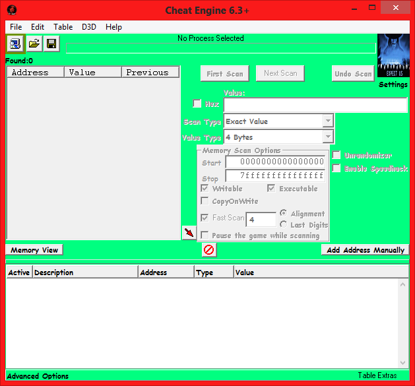Image resolution: width=415 pixels, height=386 pixels.
Task: Open the Value Type dropdown
Action: click(328, 137)
